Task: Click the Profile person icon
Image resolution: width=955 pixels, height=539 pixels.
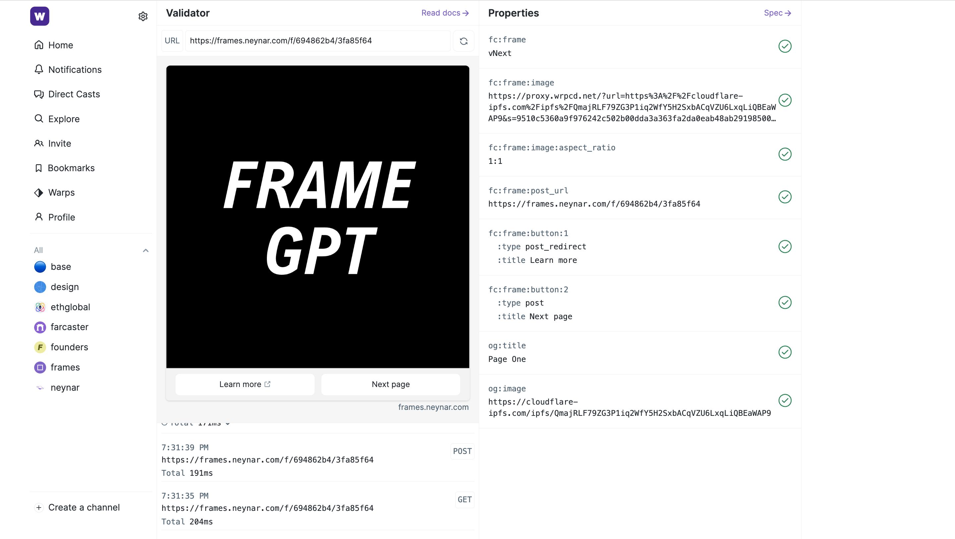Action: point(39,217)
